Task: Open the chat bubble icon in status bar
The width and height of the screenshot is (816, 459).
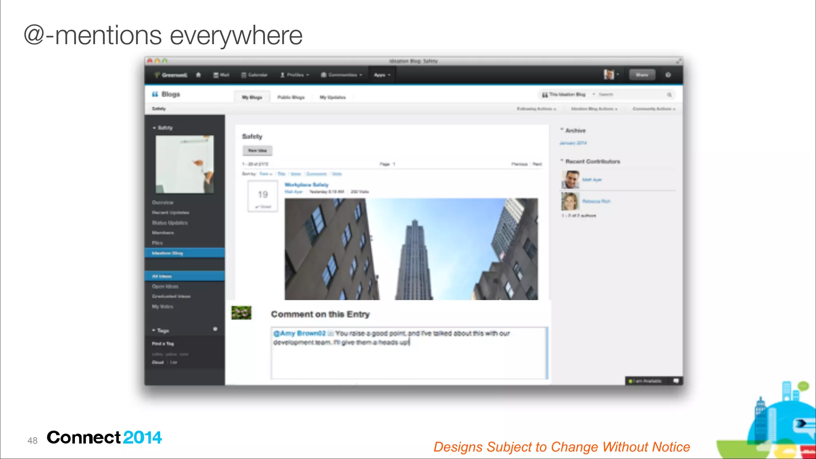Action: click(x=676, y=381)
